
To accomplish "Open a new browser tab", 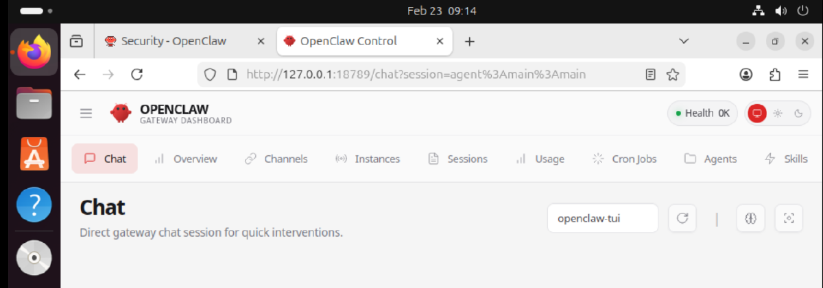I will pyautogui.click(x=470, y=41).
